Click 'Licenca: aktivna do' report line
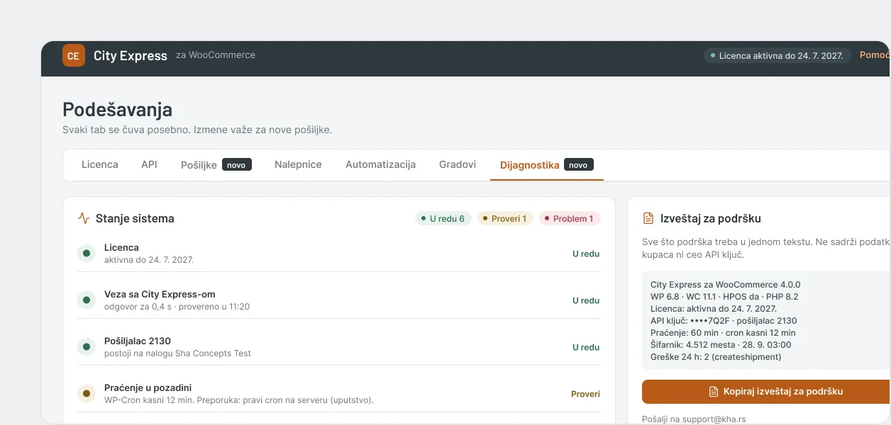This screenshot has height=425, width=891. tap(714, 309)
